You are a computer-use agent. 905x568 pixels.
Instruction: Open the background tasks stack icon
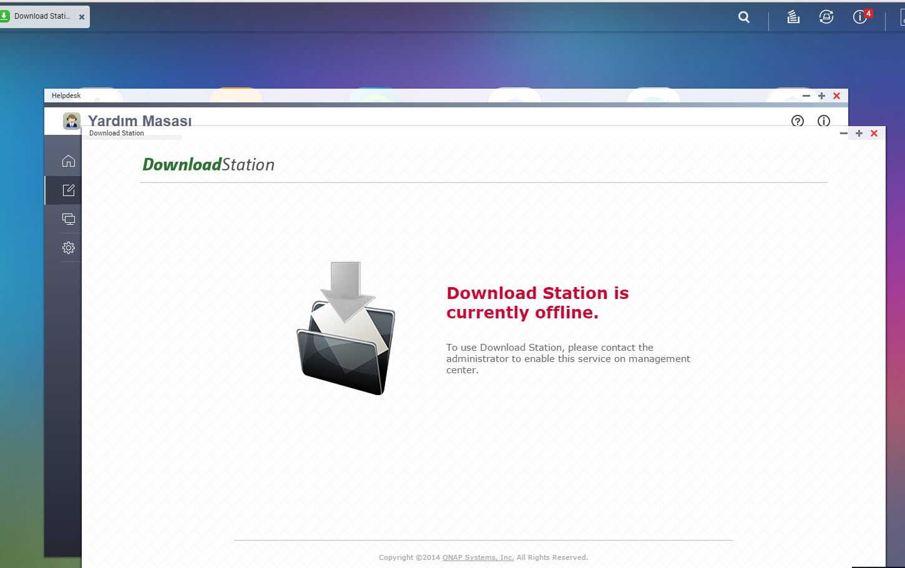click(x=793, y=17)
